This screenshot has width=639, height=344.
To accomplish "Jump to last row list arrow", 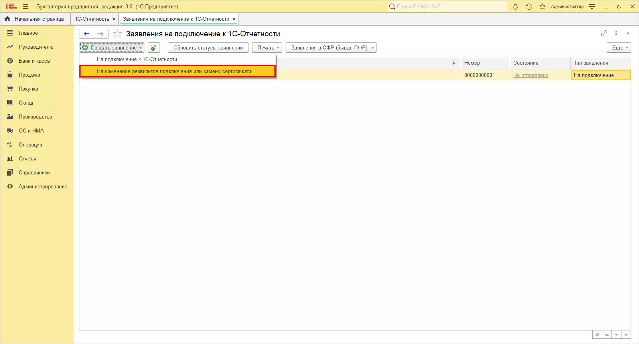I will coord(626,335).
